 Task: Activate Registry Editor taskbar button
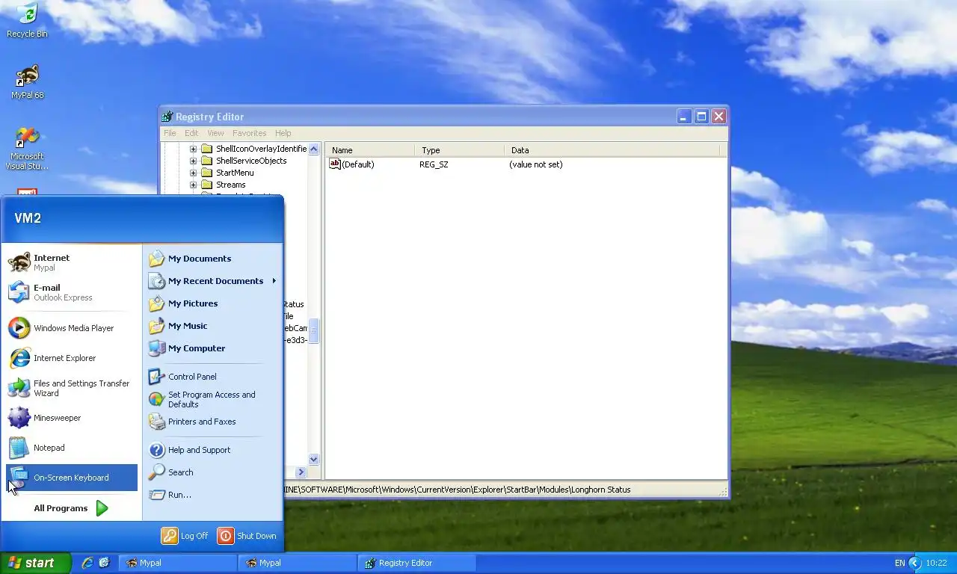click(x=416, y=563)
